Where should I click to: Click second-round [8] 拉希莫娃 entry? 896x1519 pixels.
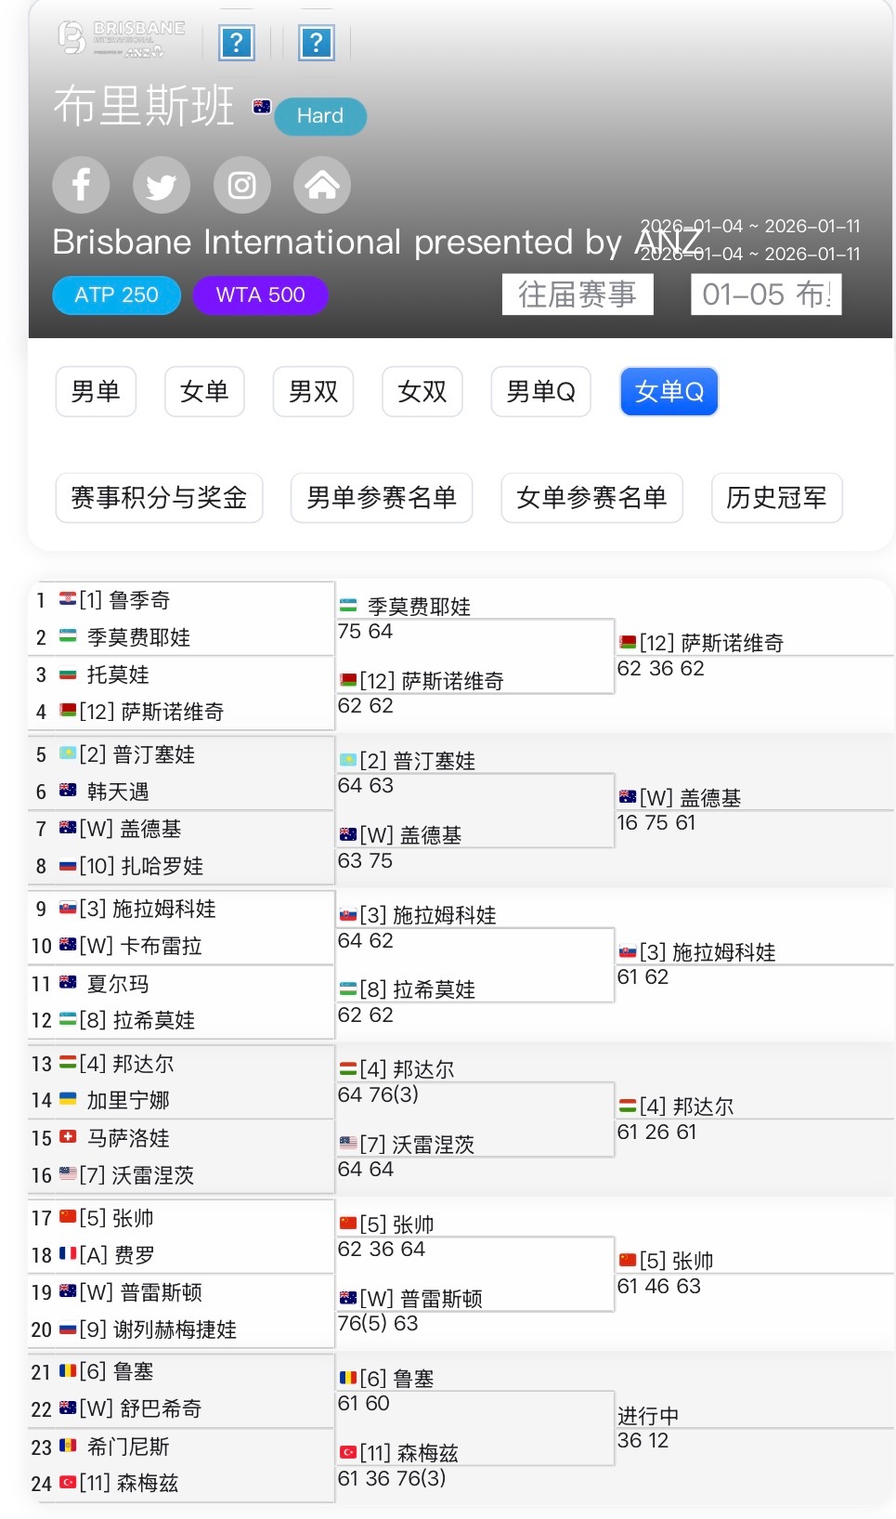click(417, 989)
